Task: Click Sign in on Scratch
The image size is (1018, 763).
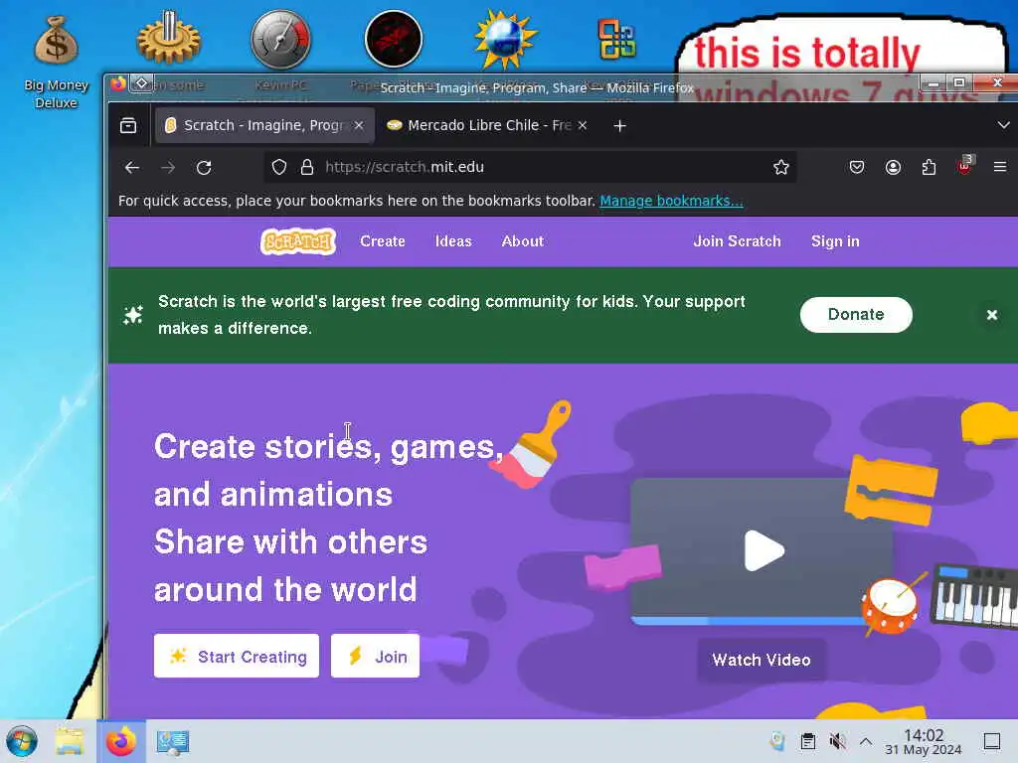Action: [835, 241]
